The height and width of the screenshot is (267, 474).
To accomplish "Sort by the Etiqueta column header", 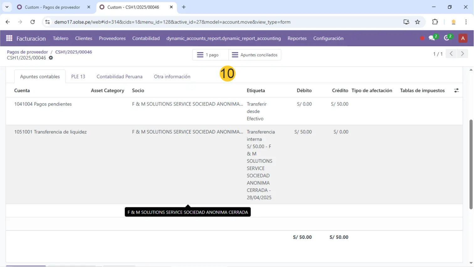I will tap(256, 90).
